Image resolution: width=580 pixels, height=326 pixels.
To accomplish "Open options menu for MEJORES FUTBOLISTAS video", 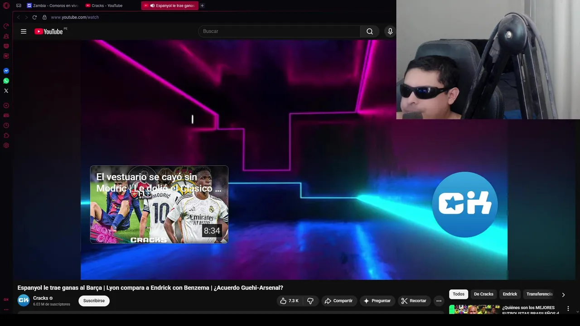I will (568, 309).
